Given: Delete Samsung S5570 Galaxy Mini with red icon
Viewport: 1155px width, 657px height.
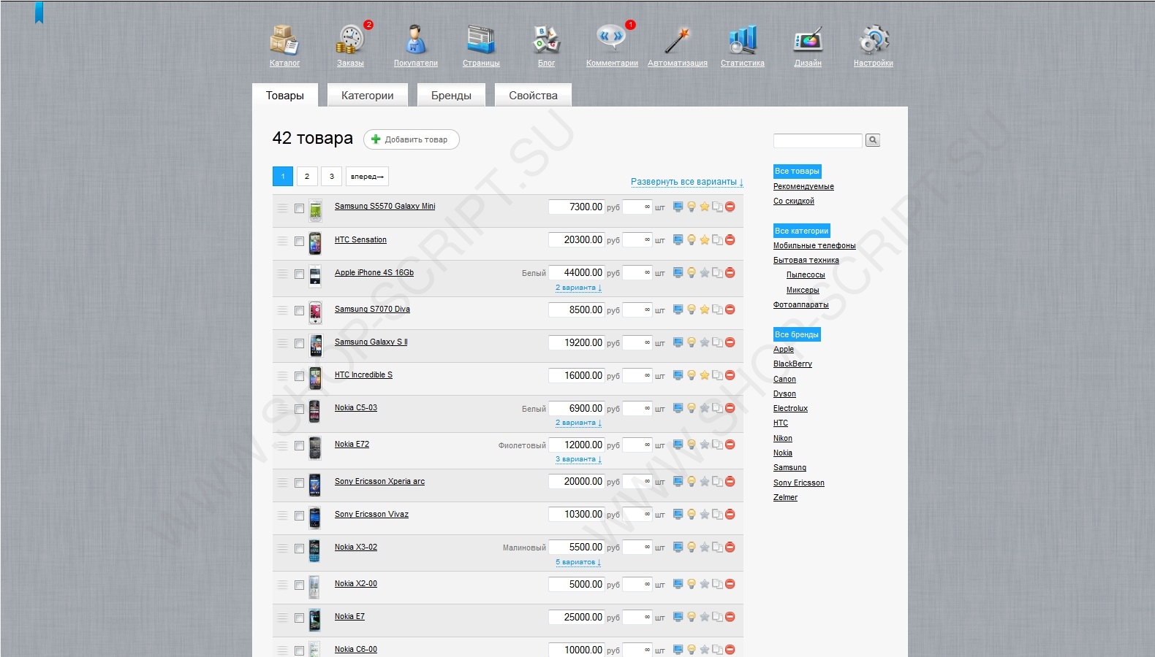Looking at the screenshot, I should (730, 207).
